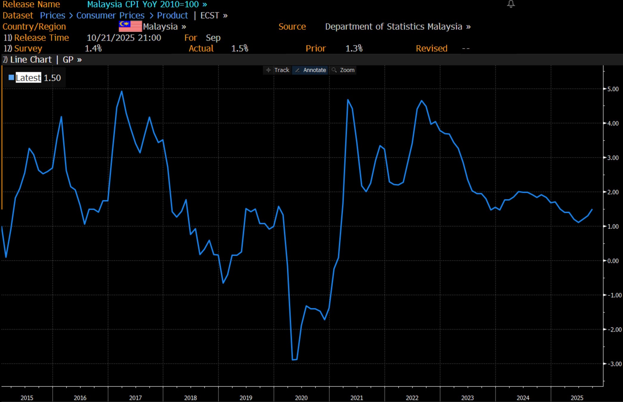
Task: Activate the Zoom magnifier tool
Action: coord(343,70)
